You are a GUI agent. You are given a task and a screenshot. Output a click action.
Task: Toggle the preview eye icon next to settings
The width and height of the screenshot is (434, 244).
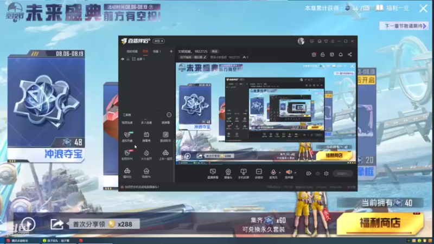click(x=318, y=174)
